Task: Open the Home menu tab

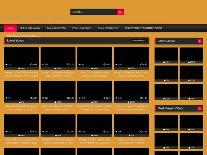Action: click(10, 28)
